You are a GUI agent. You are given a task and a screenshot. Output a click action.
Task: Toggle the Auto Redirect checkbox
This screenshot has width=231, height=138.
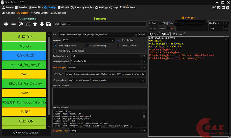pyautogui.click(x=118, y=40)
